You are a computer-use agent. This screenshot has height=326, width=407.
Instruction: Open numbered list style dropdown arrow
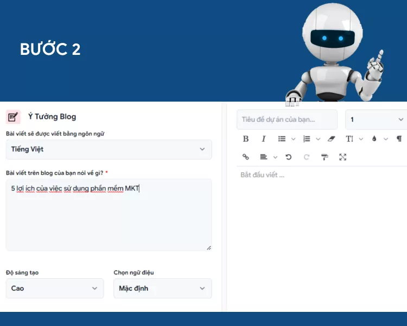coord(318,139)
